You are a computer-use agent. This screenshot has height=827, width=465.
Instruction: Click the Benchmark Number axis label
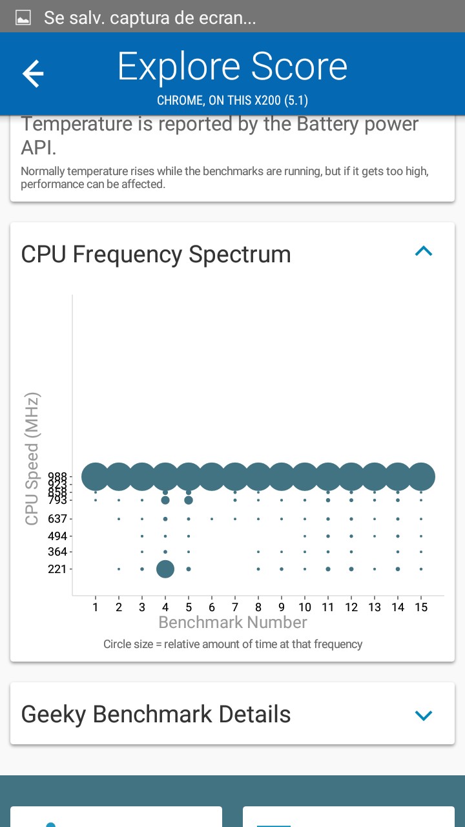[x=232, y=622]
